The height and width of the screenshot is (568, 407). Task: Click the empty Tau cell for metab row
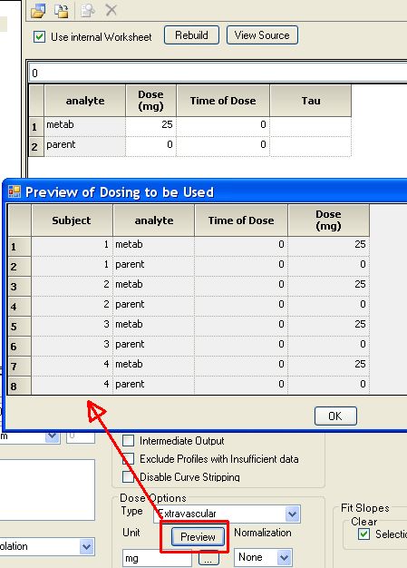(311, 126)
